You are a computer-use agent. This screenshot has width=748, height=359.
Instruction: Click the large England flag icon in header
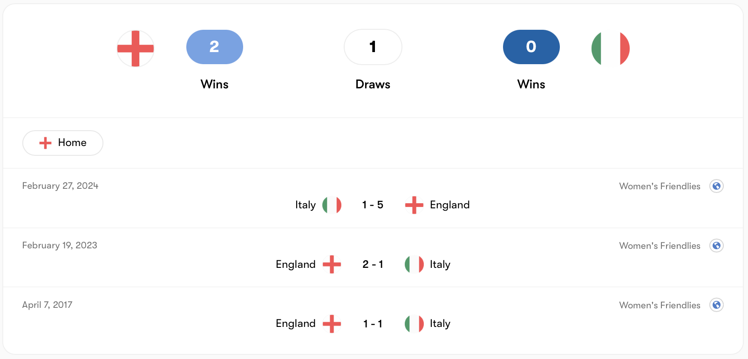pyautogui.click(x=136, y=48)
